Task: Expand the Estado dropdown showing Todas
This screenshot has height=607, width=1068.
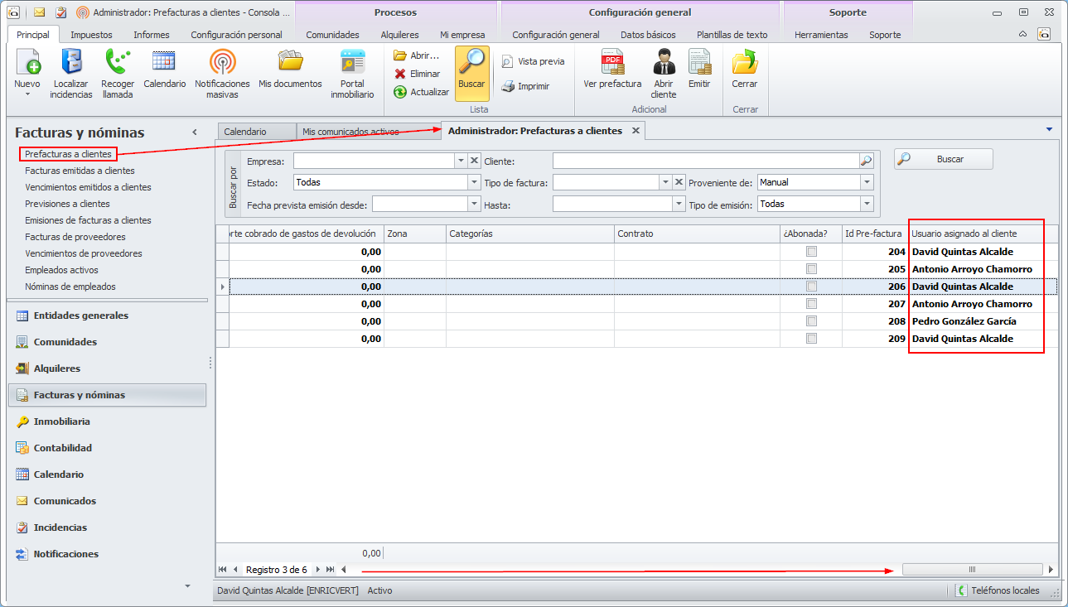Action: 474,182
